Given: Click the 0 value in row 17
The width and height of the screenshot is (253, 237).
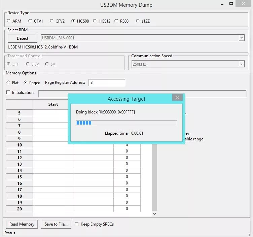Looking at the screenshot, I should pos(127,190).
